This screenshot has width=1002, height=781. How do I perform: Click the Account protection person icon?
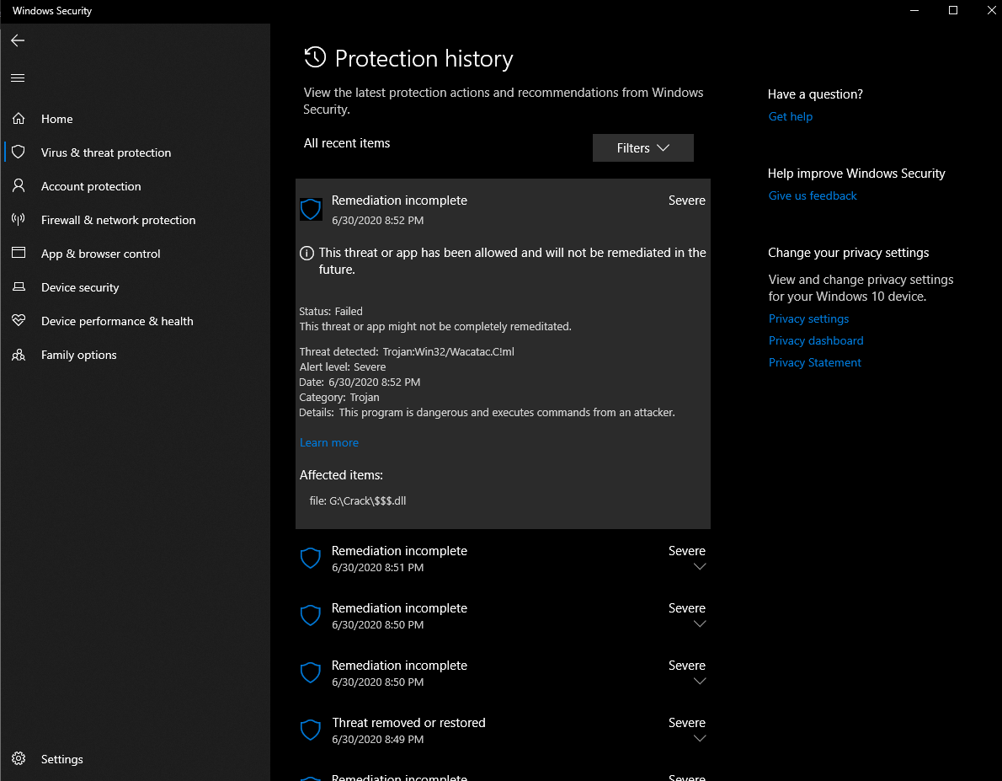pos(19,185)
